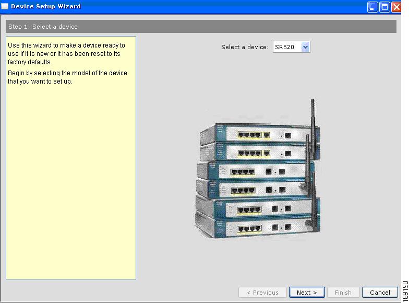Maximize the Device Setup Wizard window
The image size is (409, 303).
point(384,7)
